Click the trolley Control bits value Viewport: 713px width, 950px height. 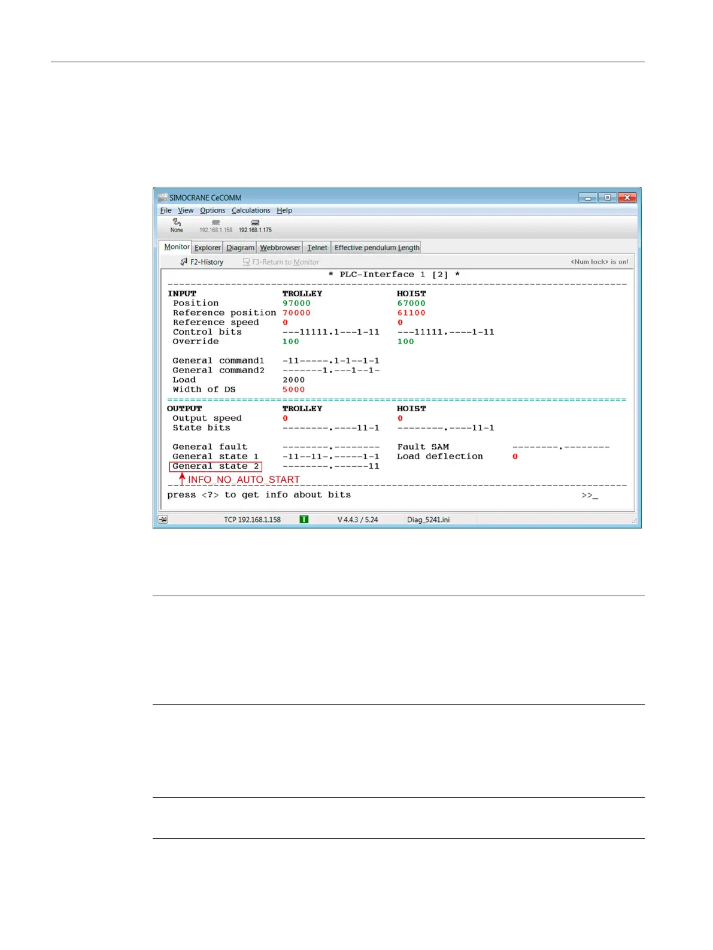pos(331,332)
